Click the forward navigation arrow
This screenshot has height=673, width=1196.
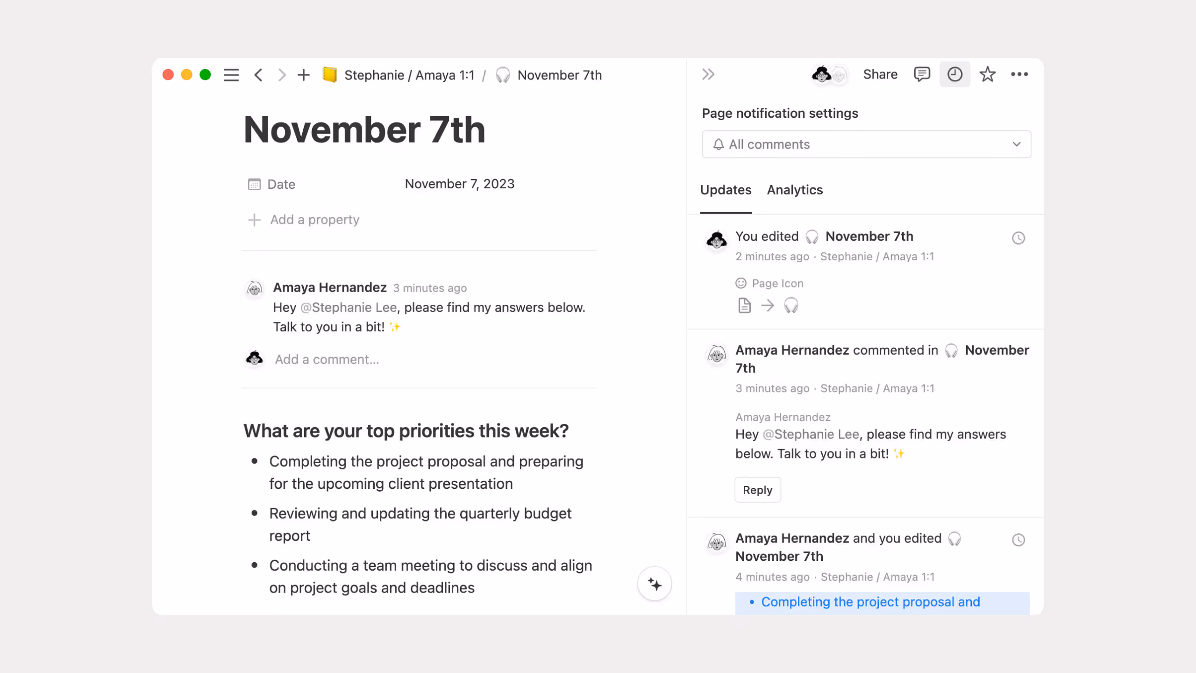click(282, 75)
